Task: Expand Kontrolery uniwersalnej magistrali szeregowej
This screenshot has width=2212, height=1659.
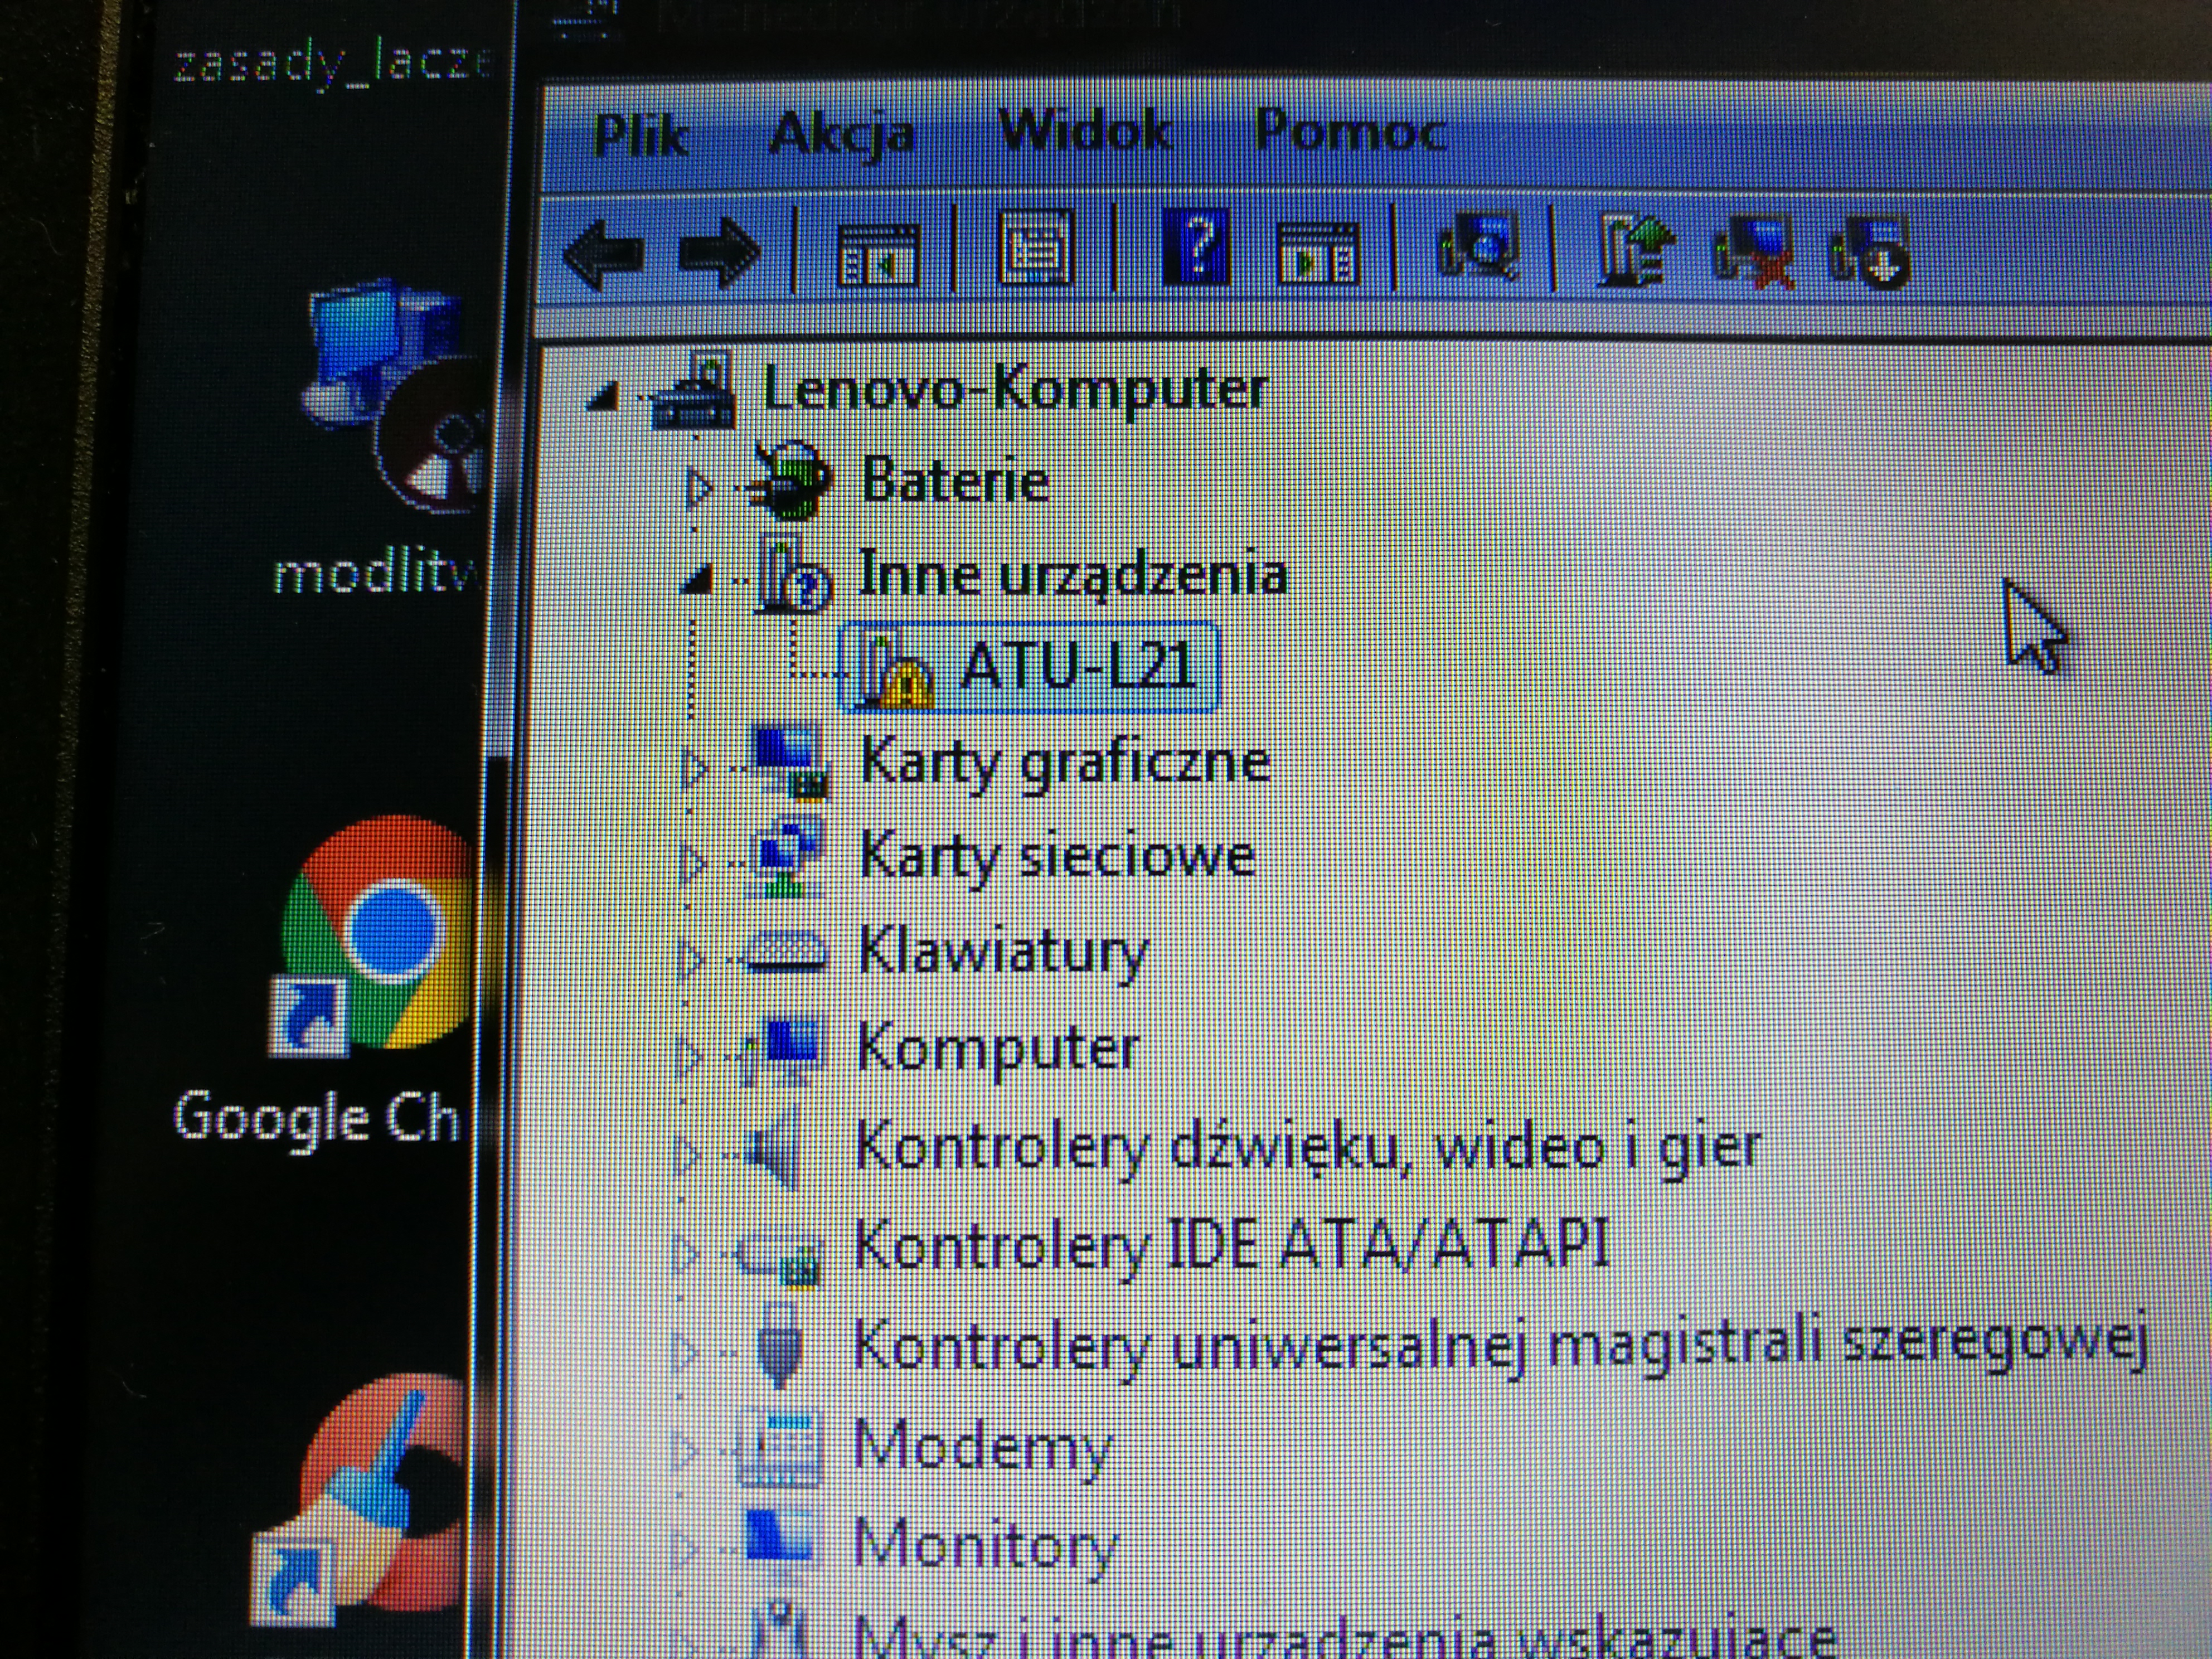Action: pos(684,1352)
